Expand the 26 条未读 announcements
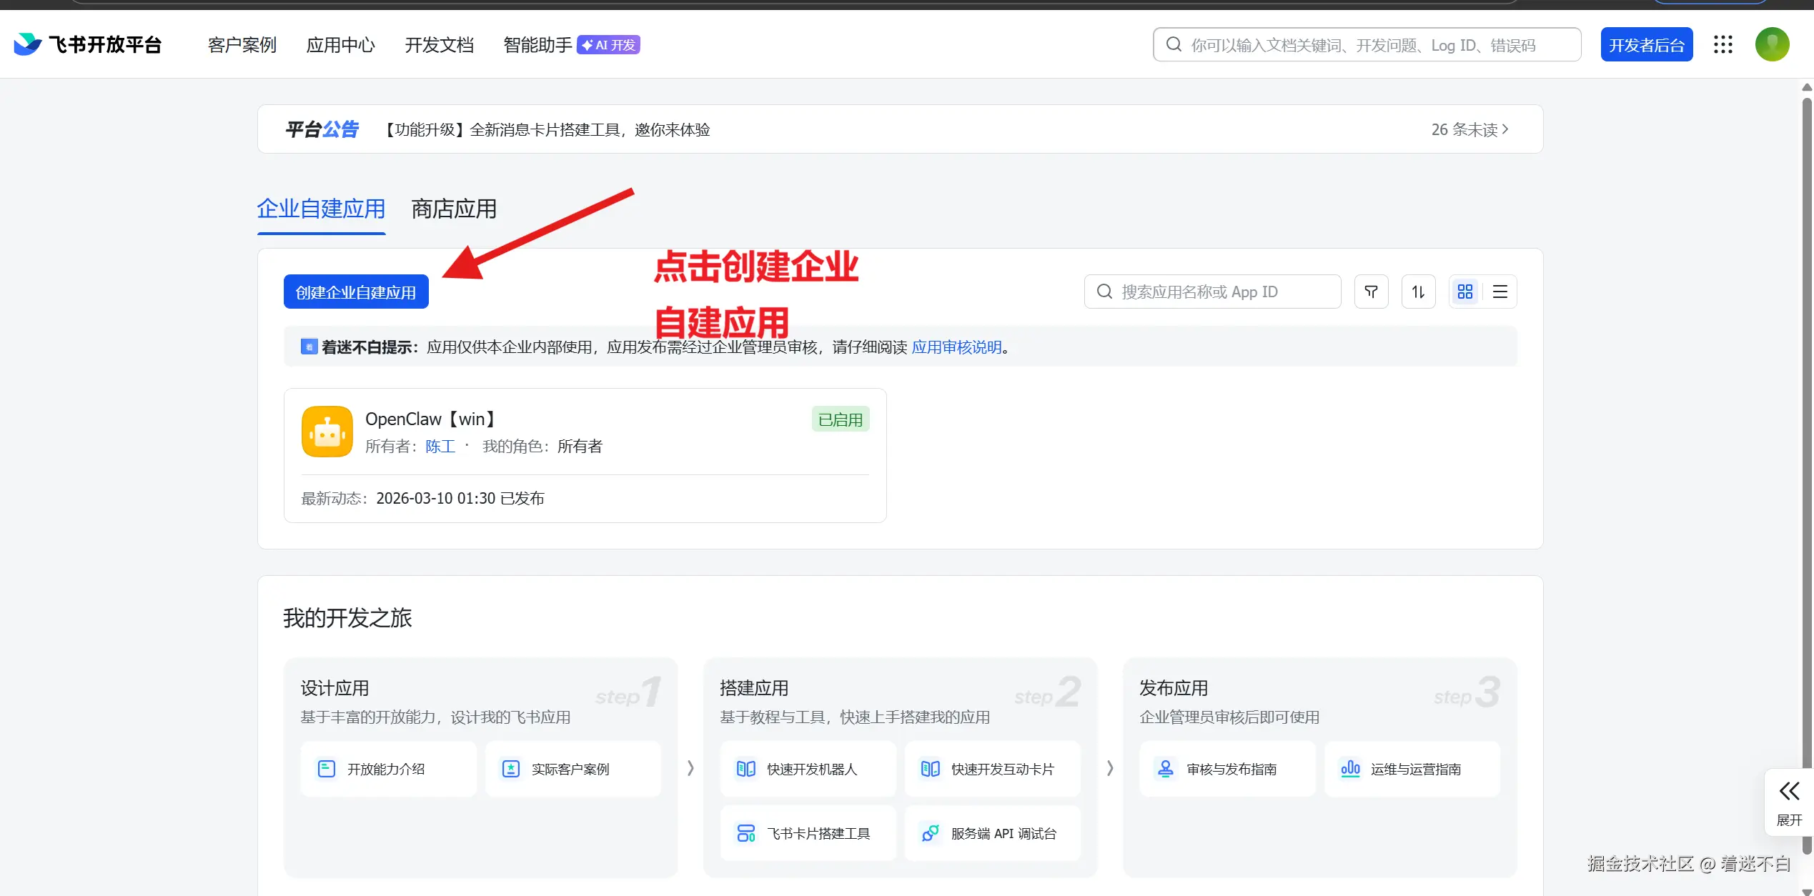This screenshot has width=1814, height=896. pyautogui.click(x=1469, y=129)
